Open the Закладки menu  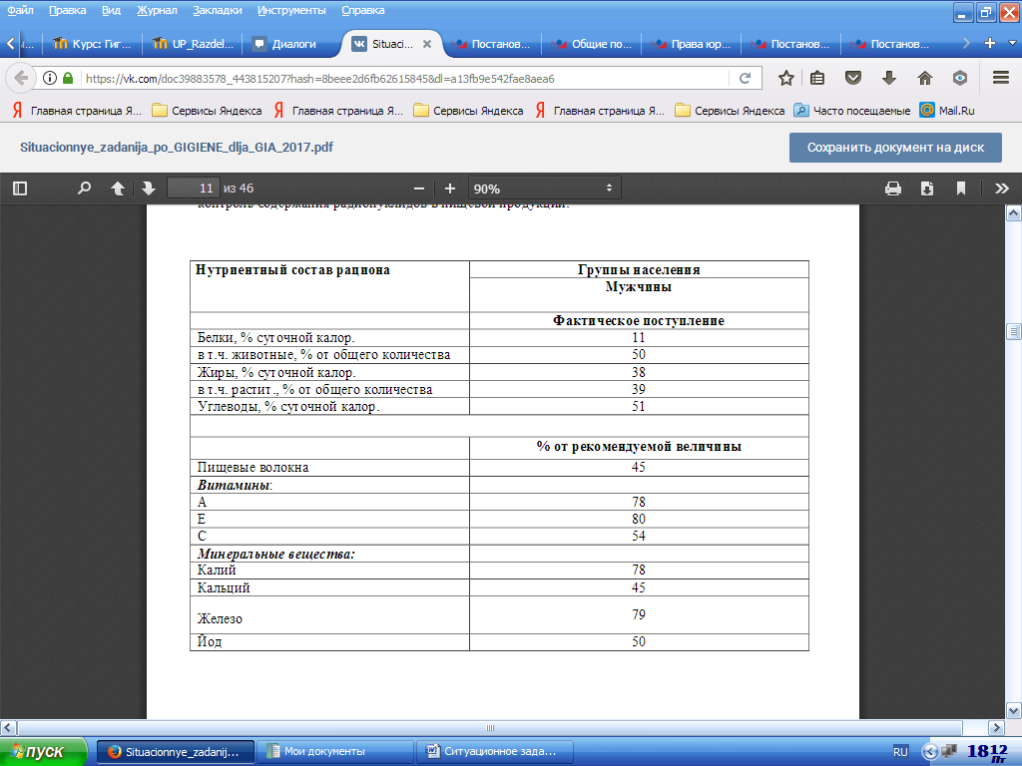point(217,10)
